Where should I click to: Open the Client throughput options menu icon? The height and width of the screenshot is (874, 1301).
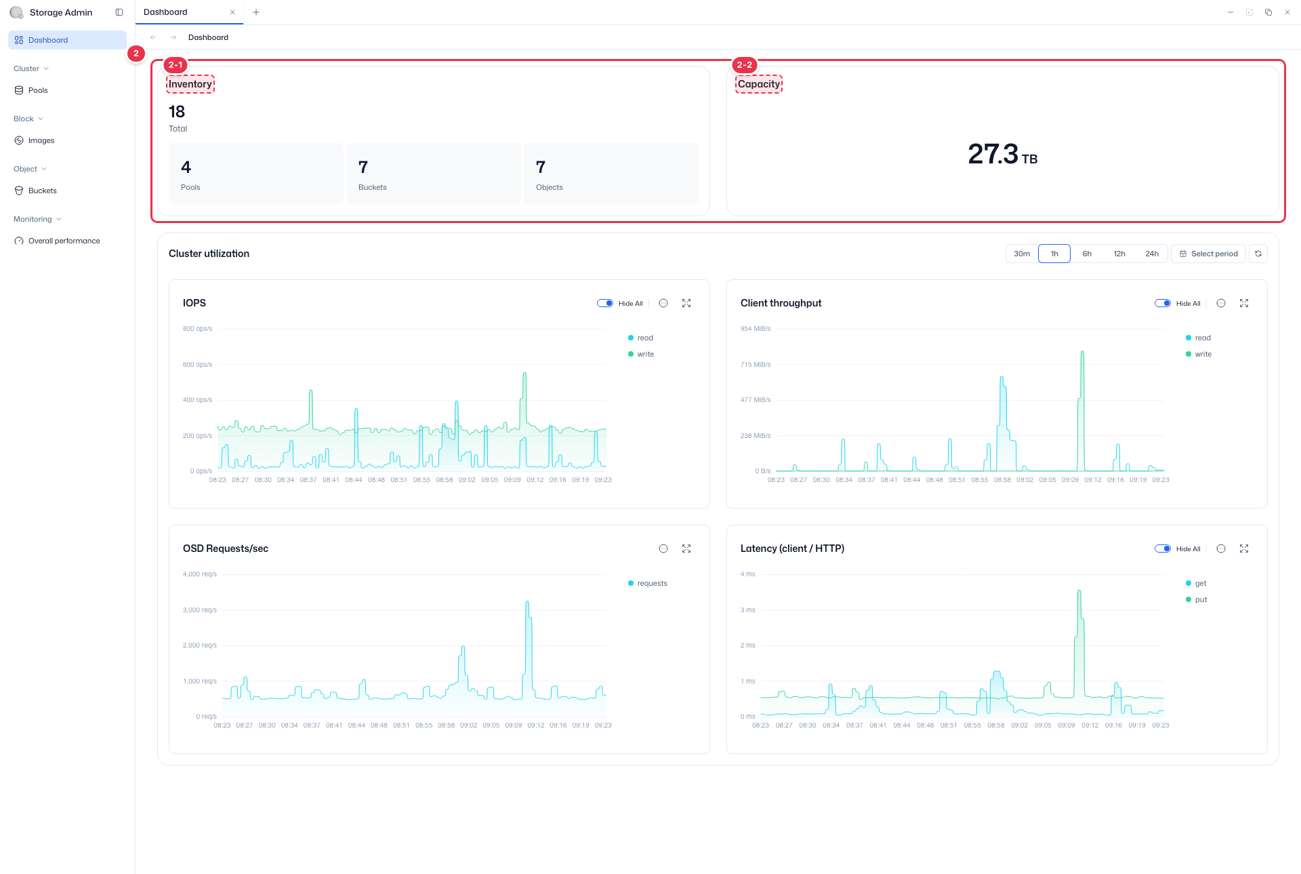[1221, 303]
